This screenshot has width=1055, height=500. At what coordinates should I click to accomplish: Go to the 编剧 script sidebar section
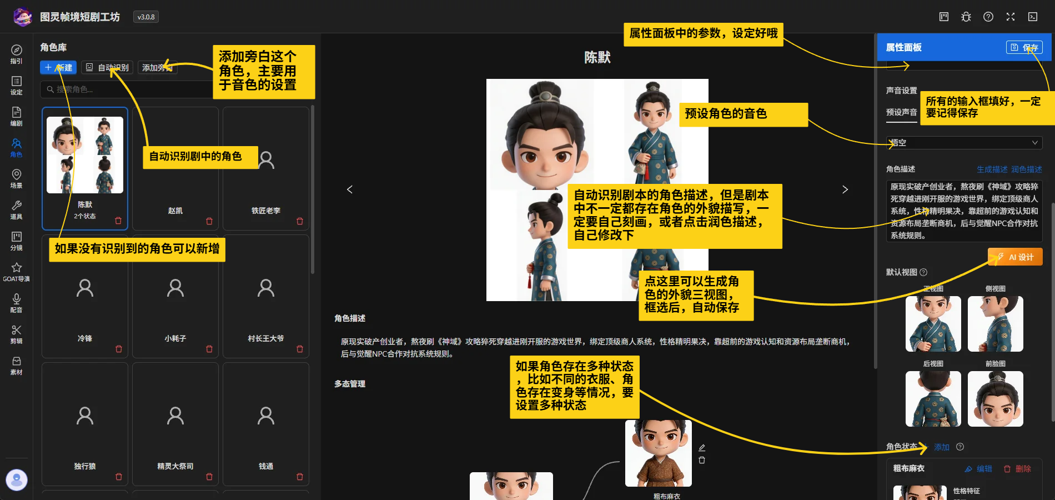point(17,117)
